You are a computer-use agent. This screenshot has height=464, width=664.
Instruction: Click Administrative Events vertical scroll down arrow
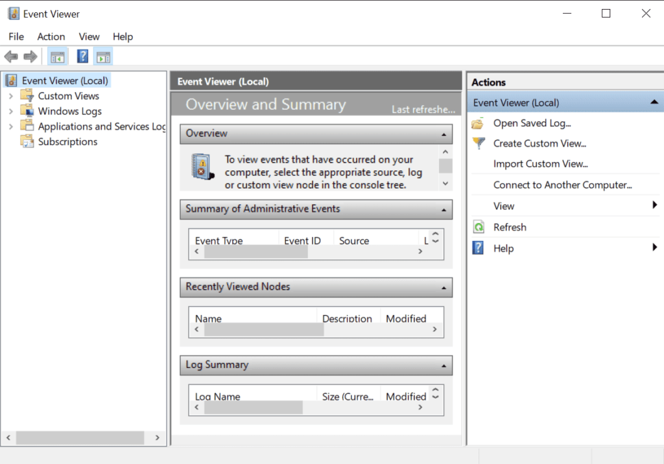435,241
